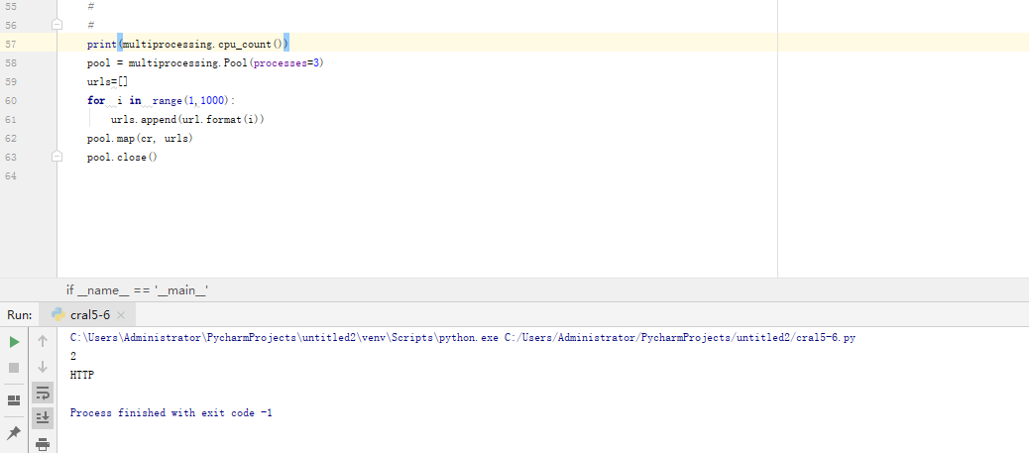Click gutter line number 62
The height and width of the screenshot is (453, 1029).
(x=11, y=139)
